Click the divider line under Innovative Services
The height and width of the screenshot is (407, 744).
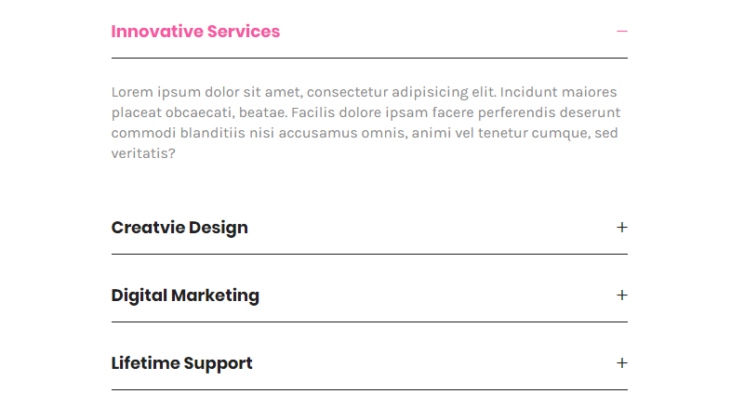coord(369,58)
